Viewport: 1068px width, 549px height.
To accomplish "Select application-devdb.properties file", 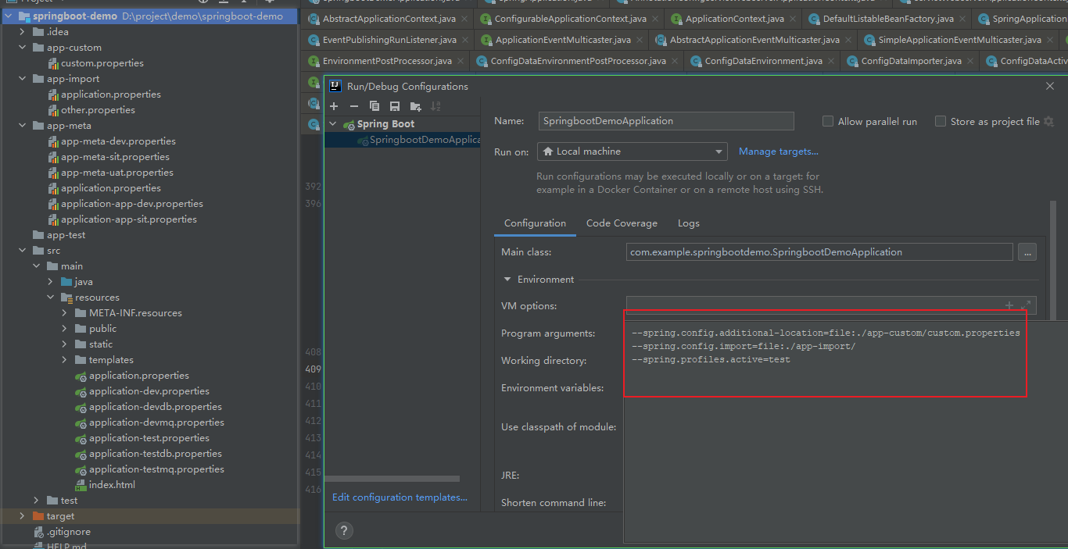I will click(x=156, y=407).
